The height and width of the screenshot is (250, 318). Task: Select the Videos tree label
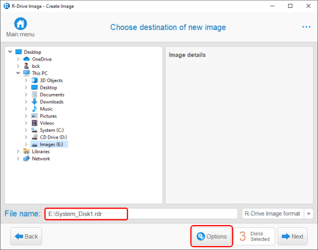(x=47, y=123)
